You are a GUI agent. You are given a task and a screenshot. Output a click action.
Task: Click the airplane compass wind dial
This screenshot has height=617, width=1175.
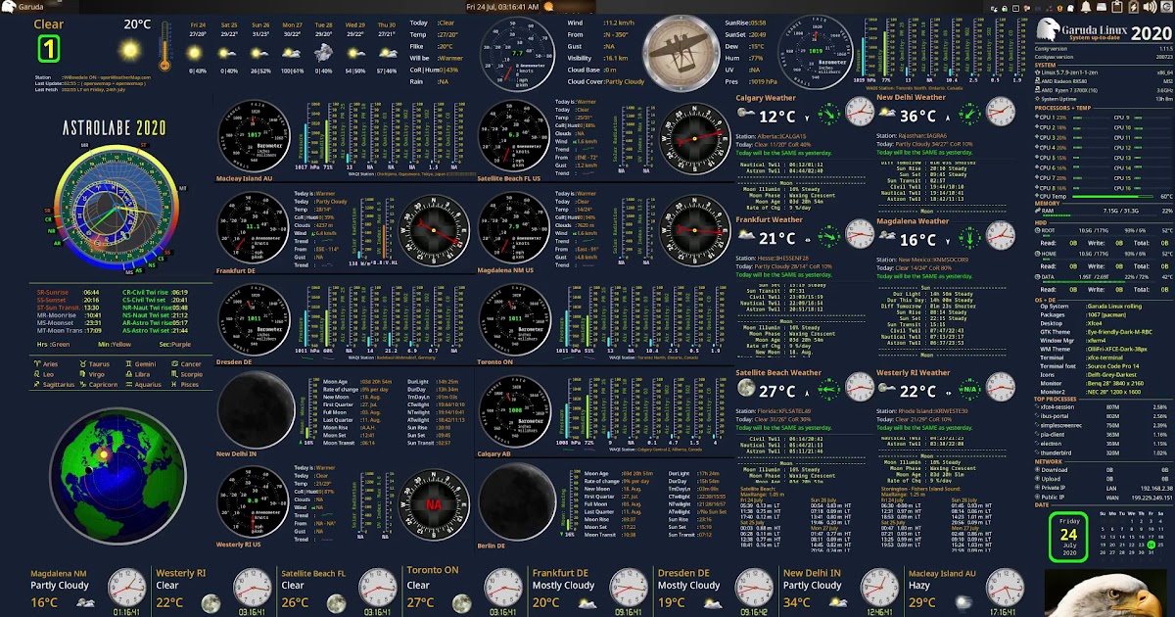coord(679,46)
